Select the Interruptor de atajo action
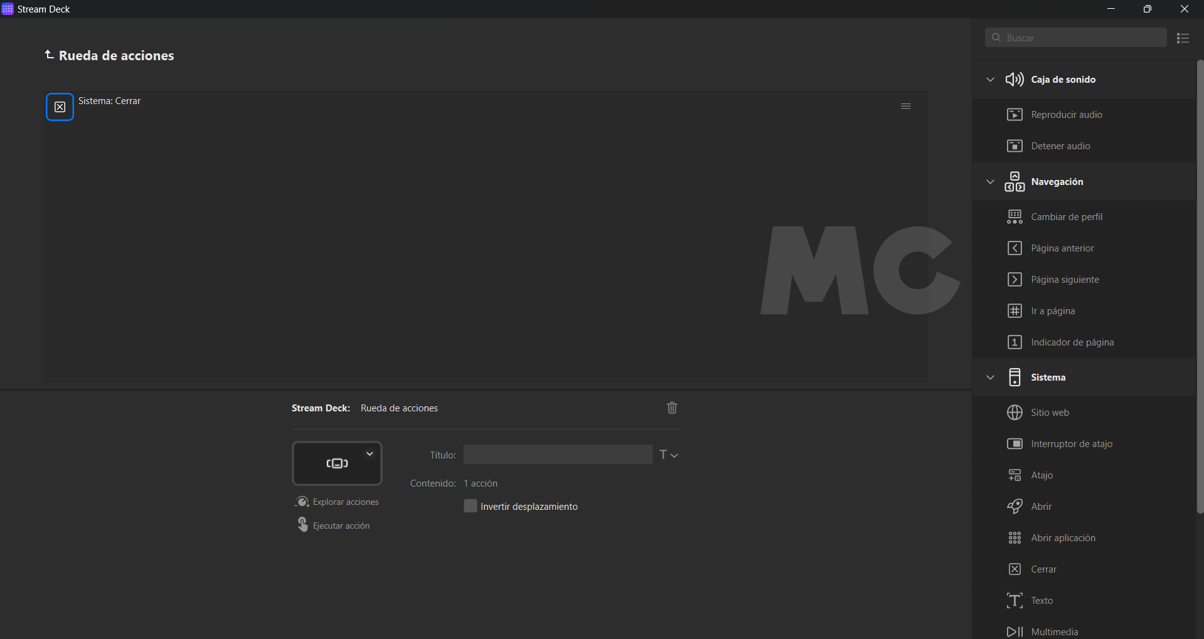This screenshot has width=1204, height=639. [1071, 444]
